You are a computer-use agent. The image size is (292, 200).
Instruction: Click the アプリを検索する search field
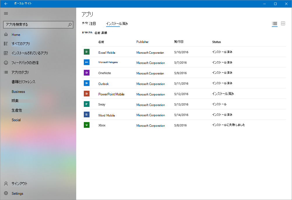[x=38, y=25]
